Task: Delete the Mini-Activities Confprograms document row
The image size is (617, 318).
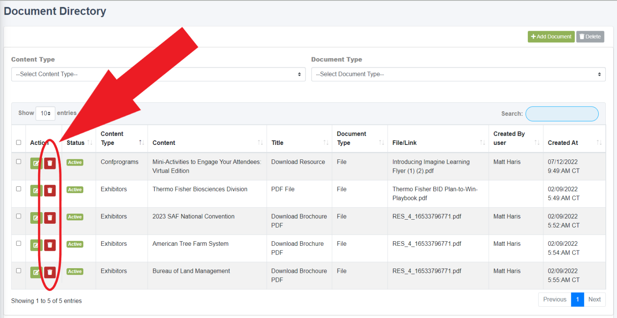Action: [x=50, y=163]
